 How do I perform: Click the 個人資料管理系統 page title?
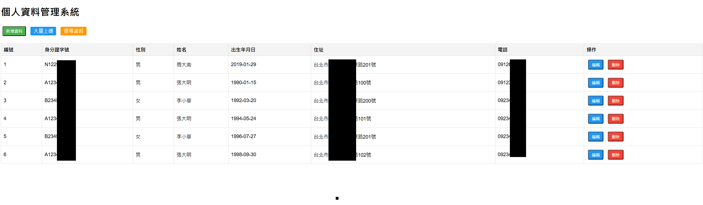[40, 12]
